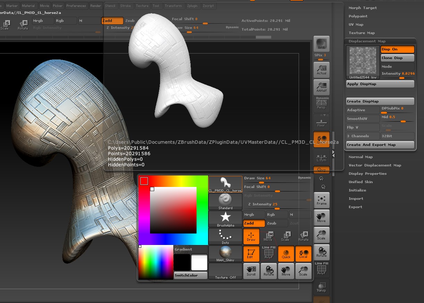The width and height of the screenshot is (424, 303).
Task: Open the MAH_Shiny material selector
Action: (225, 254)
